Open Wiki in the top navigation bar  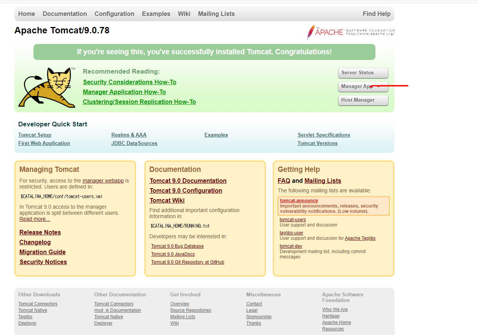(x=184, y=14)
